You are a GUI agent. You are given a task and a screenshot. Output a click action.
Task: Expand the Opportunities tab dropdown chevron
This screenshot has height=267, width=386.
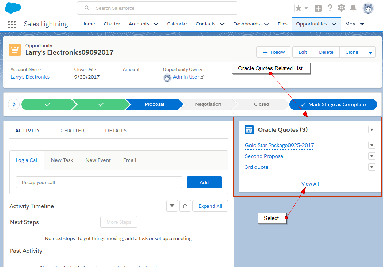point(334,24)
